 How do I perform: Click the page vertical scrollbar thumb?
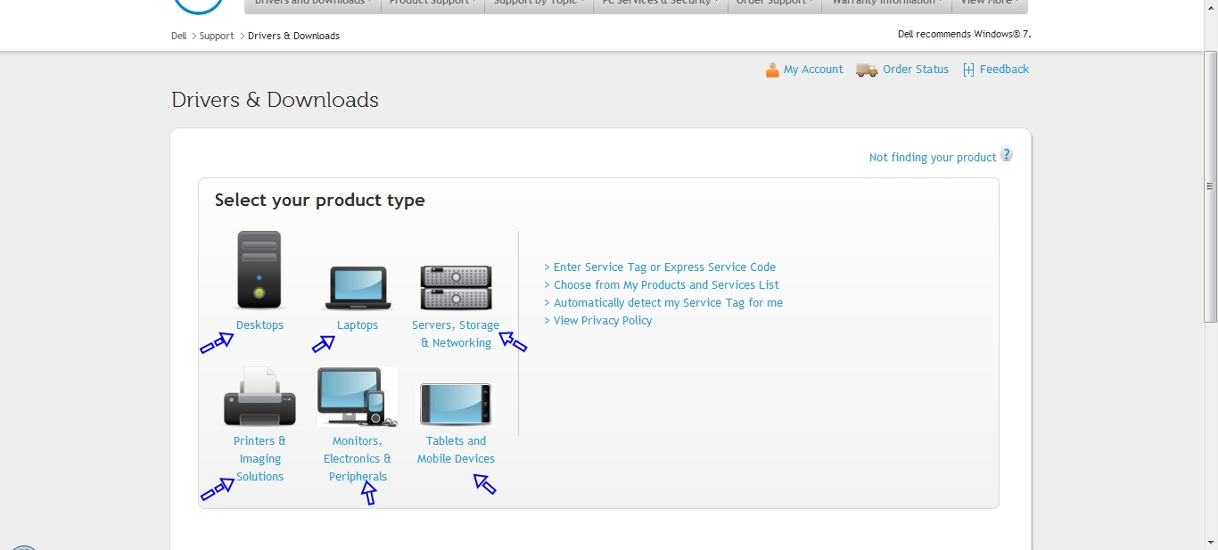[1211, 186]
